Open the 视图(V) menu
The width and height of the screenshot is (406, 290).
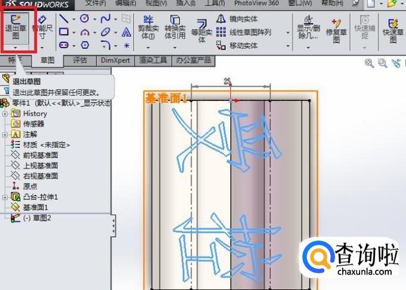coord(156,4)
